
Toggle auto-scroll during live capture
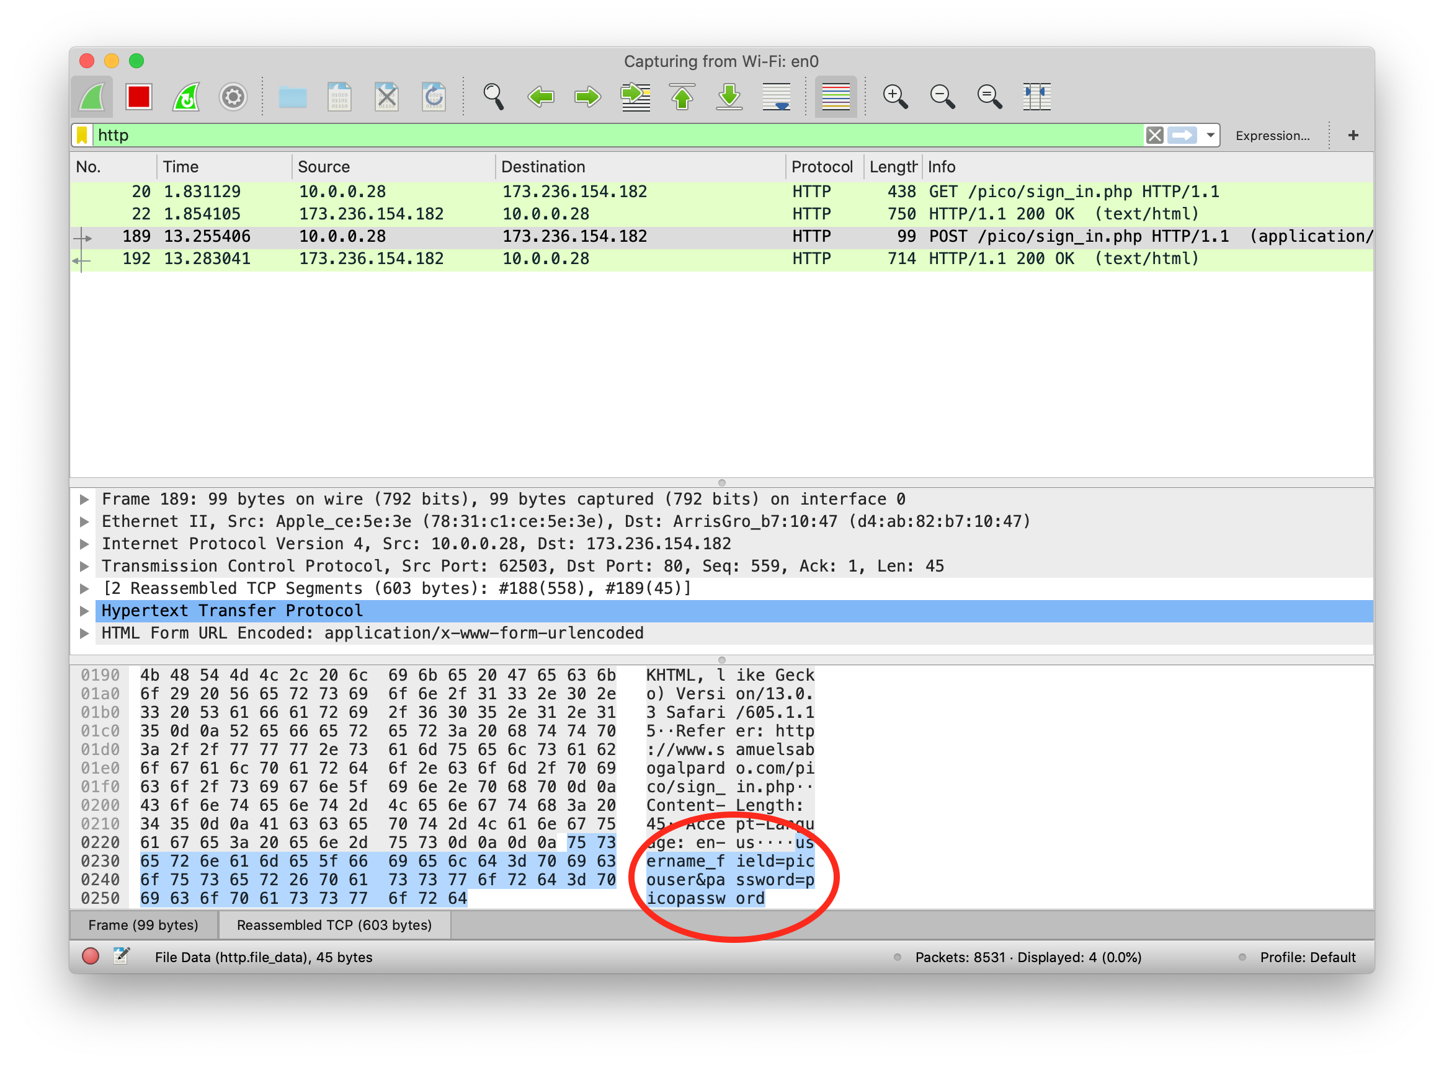pyautogui.click(x=777, y=97)
